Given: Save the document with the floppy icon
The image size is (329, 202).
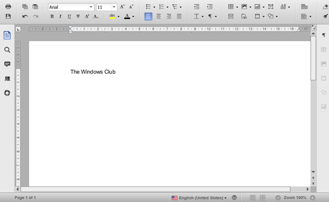Looking at the screenshot, I should tap(8, 16).
